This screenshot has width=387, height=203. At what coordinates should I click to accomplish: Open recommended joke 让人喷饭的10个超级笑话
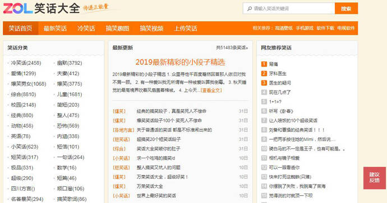coord(293,121)
